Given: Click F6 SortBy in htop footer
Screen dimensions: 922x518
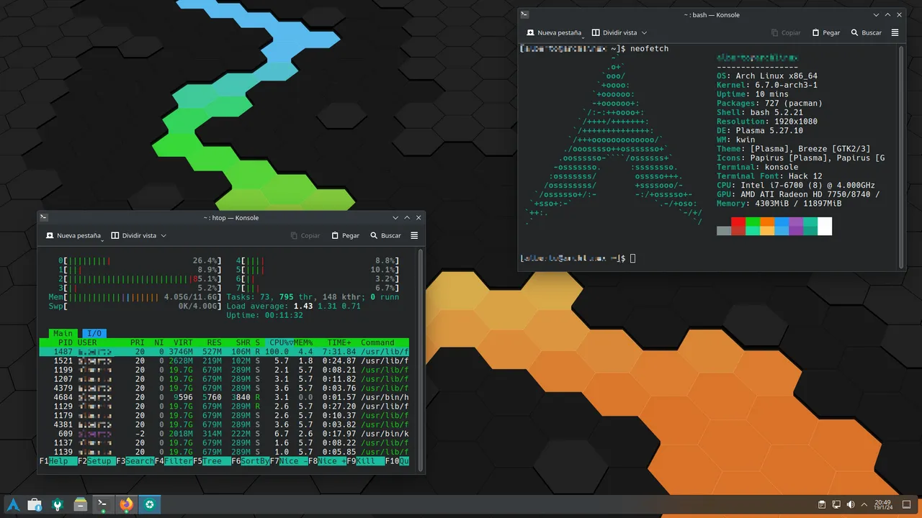Looking at the screenshot, I should click(251, 460).
